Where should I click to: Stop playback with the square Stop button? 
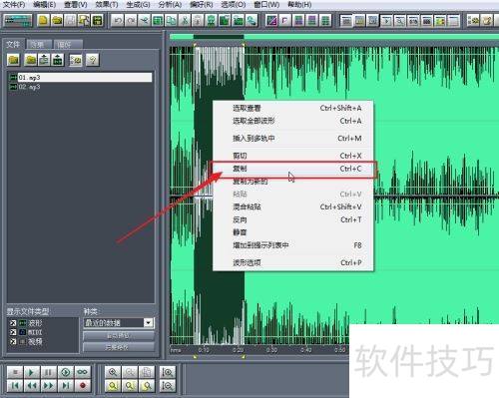[x=15, y=372]
